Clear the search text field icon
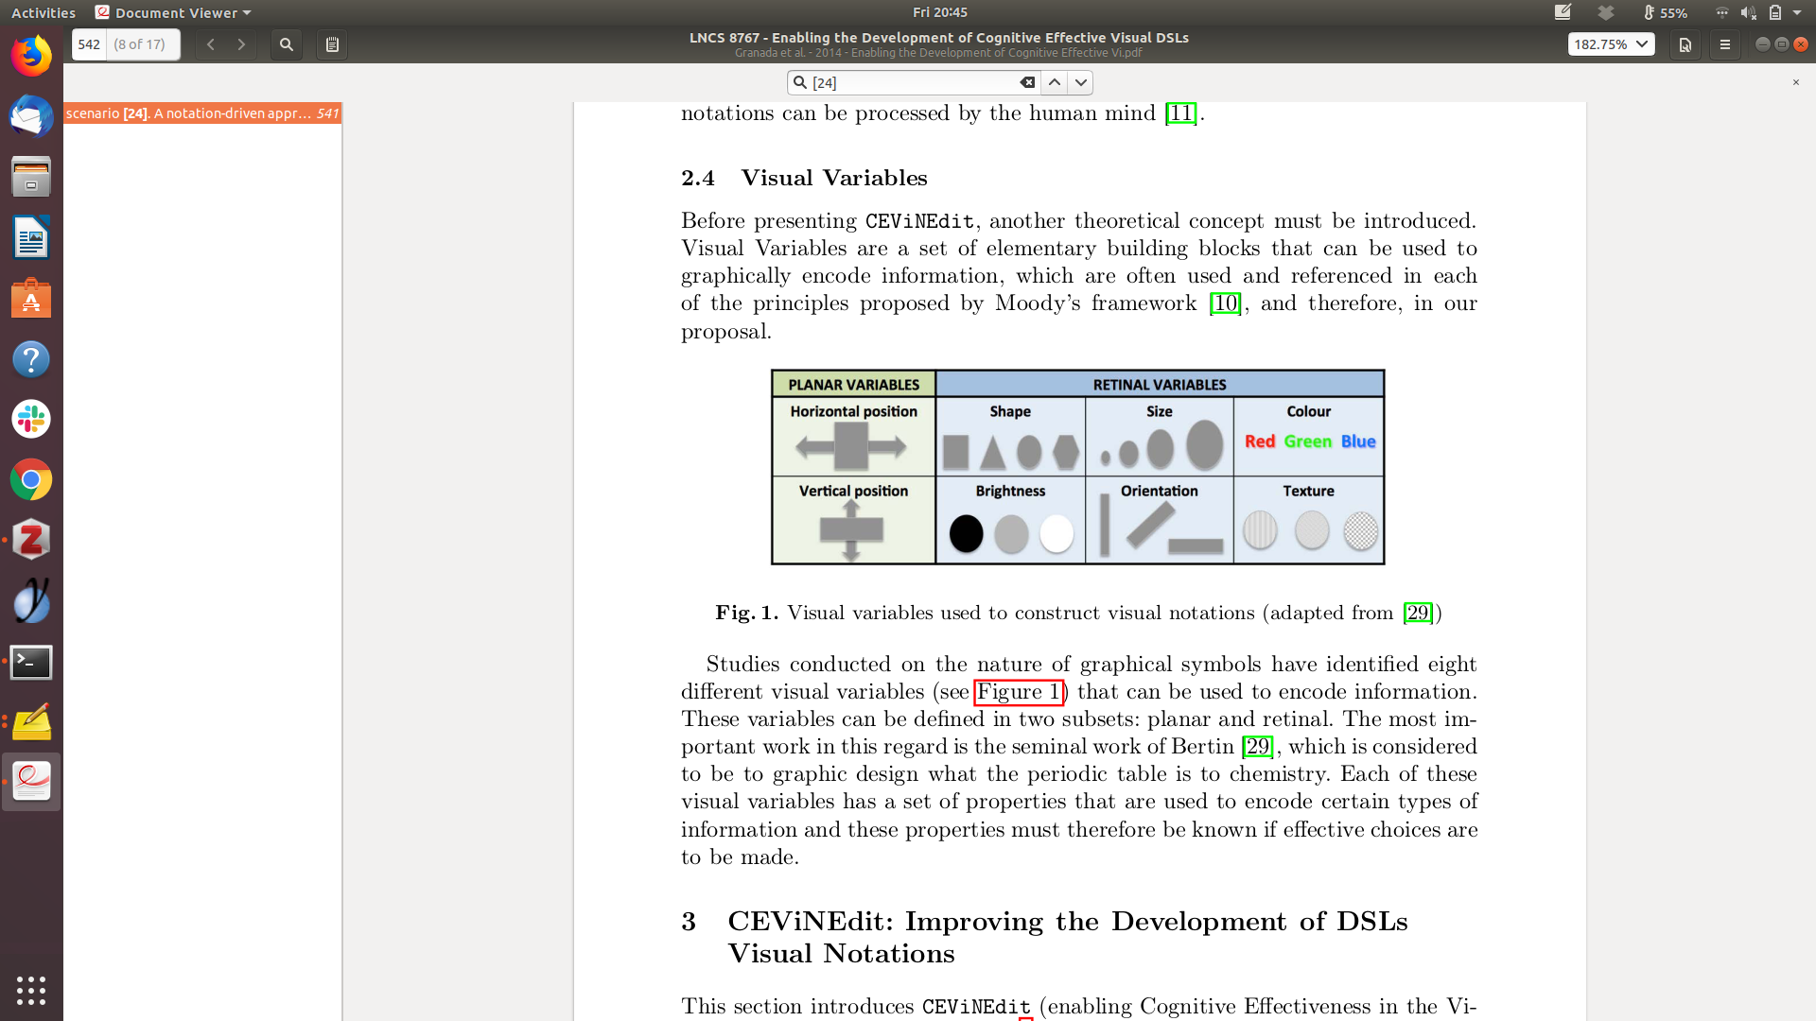Viewport: 1816px width, 1021px height. click(x=1026, y=83)
